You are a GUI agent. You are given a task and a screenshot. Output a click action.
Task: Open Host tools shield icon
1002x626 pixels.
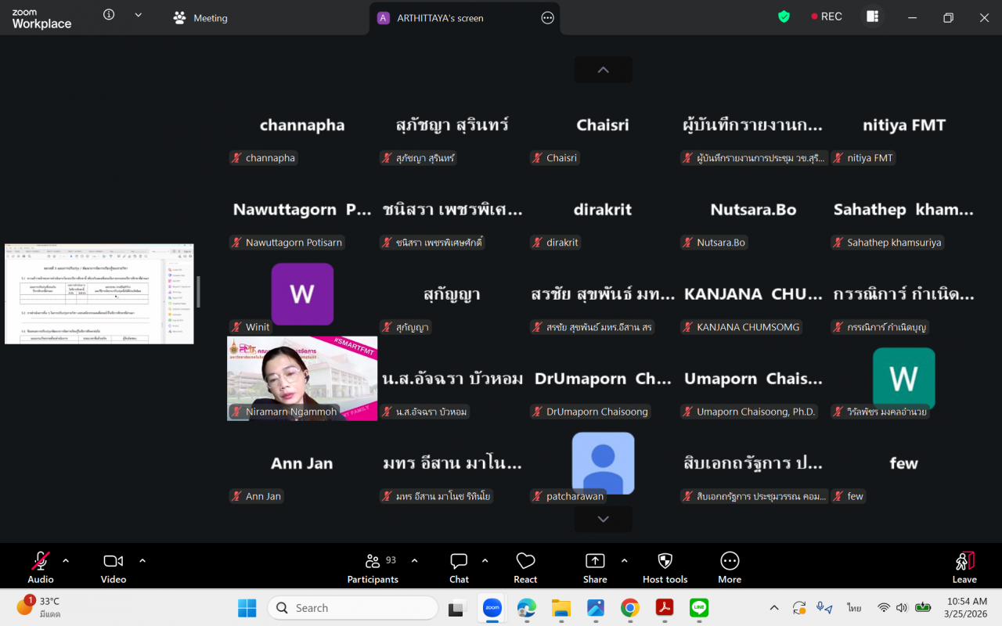coord(665,567)
